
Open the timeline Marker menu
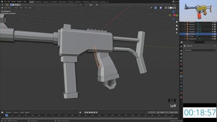27,113
